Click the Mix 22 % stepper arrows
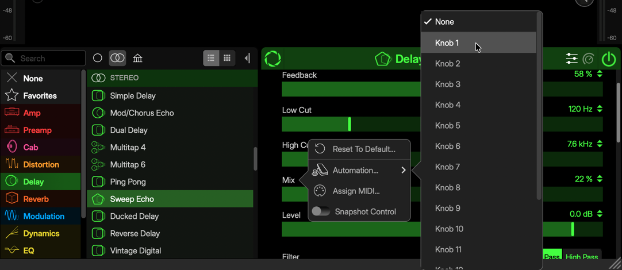The width and height of the screenshot is (622, 270). click(600, 179)
